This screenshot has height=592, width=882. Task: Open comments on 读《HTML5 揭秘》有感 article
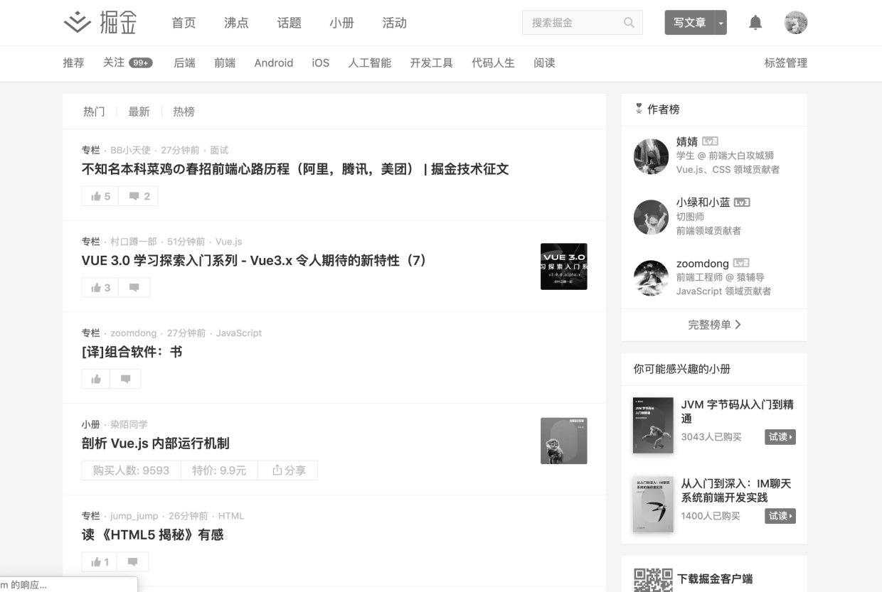coord(132,562)
